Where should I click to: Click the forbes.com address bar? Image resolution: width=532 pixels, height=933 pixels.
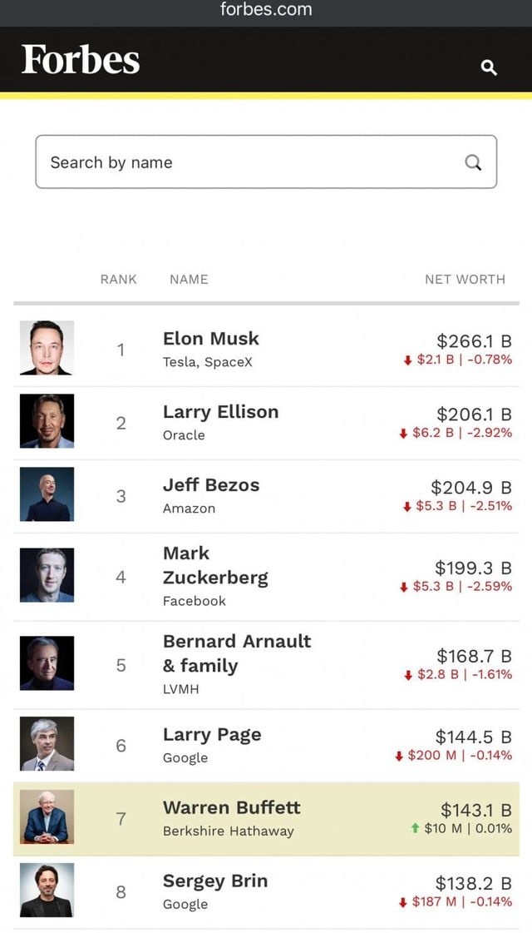pos(266,10)
